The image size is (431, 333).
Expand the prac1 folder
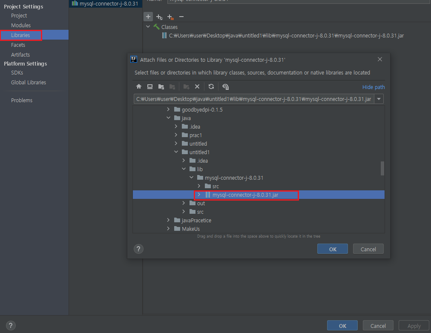176,135
